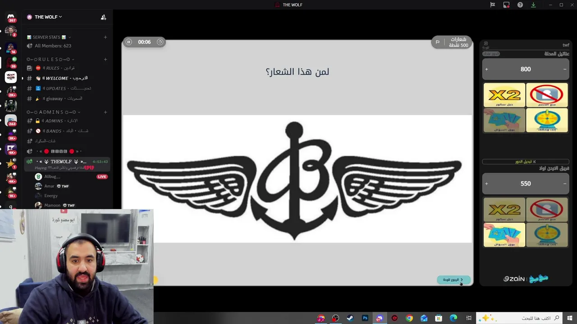Decrease فريق الاردن اولا score with minus

[565, 184]
